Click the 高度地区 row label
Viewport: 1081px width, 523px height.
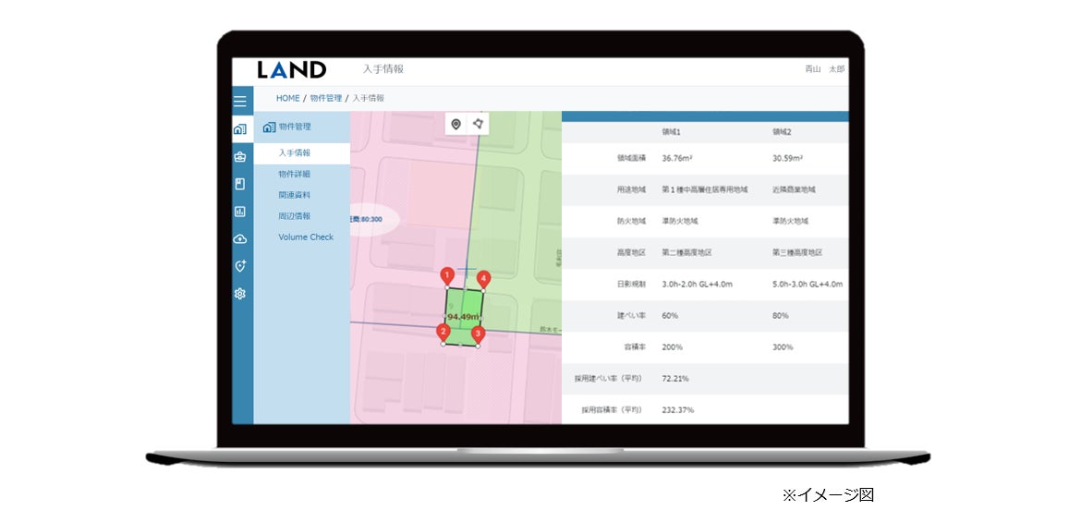pos(631,253)
